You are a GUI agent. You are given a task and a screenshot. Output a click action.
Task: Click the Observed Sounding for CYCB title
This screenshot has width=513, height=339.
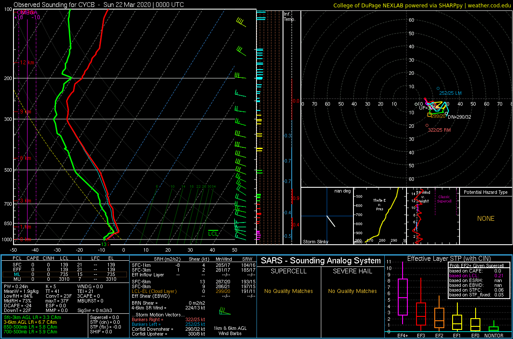point(99,5)
